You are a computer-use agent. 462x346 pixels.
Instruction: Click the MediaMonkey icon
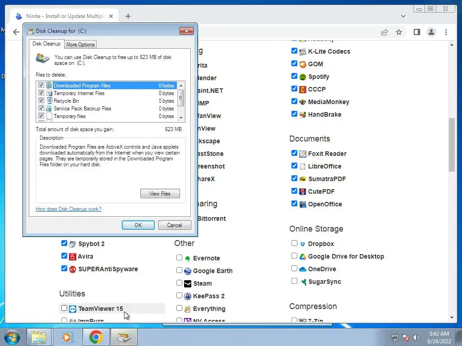tap(303, 102)
